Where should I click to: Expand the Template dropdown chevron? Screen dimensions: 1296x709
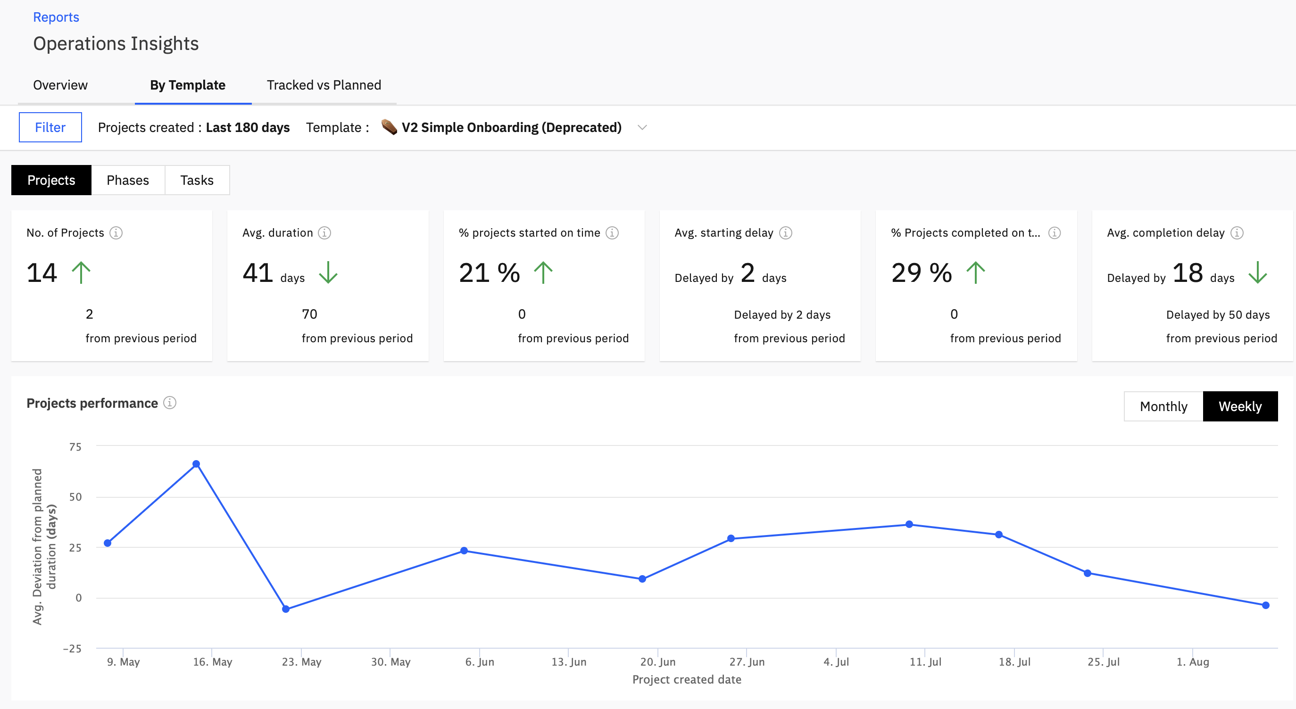642,128
